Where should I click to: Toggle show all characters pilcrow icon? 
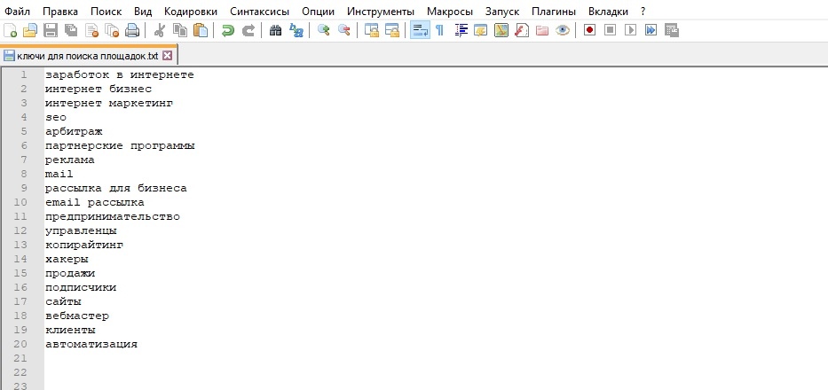(439, 30)
